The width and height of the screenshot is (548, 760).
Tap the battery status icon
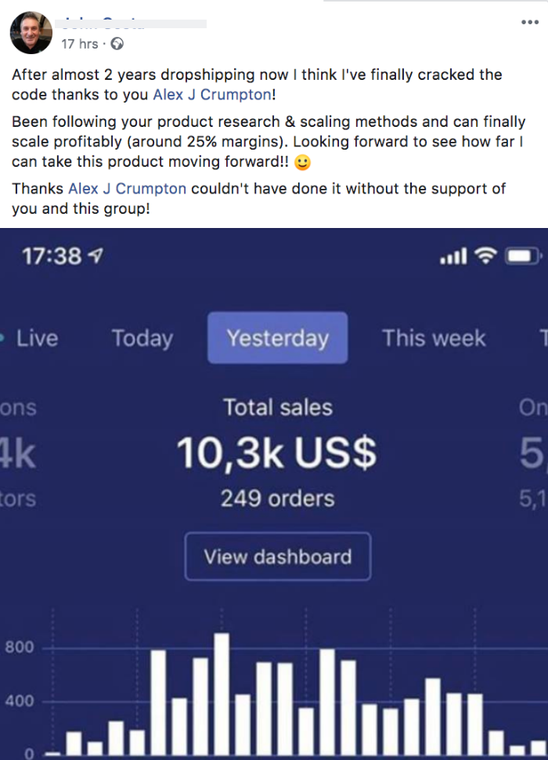pyautogui.click(x=523, y=255)
